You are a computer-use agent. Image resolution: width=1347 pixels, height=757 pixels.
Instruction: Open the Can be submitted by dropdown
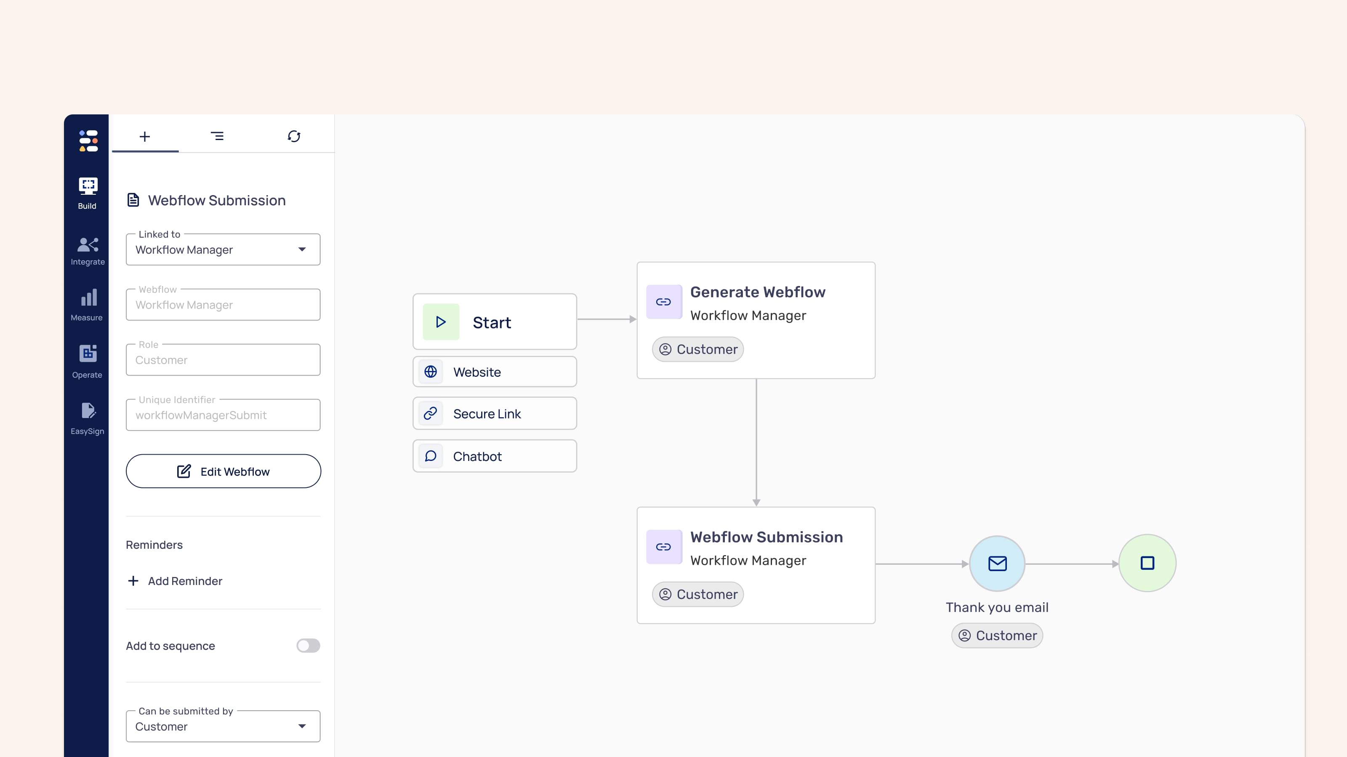(x=223, y=726)
